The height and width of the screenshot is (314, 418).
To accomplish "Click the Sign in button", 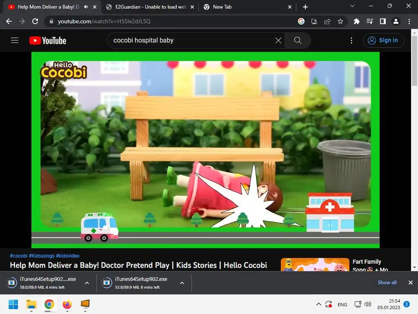I will click(383, 40).
